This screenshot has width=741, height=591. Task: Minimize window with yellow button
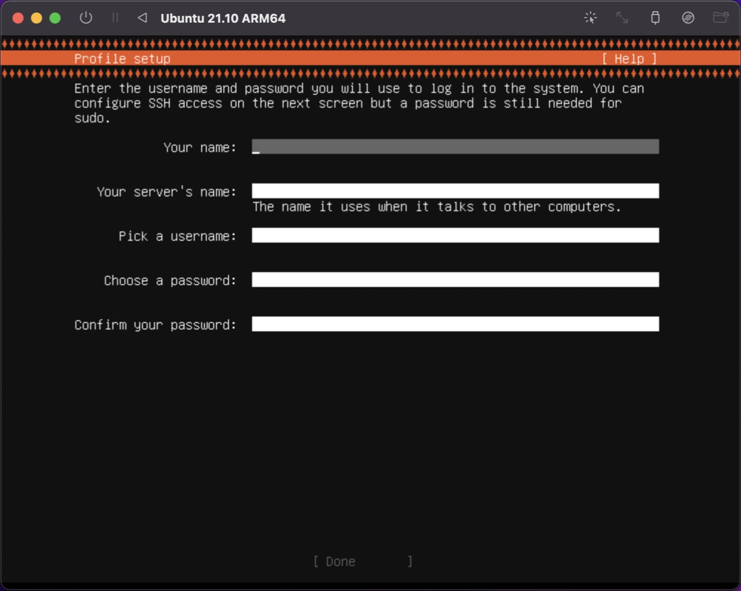pos(37,18)
